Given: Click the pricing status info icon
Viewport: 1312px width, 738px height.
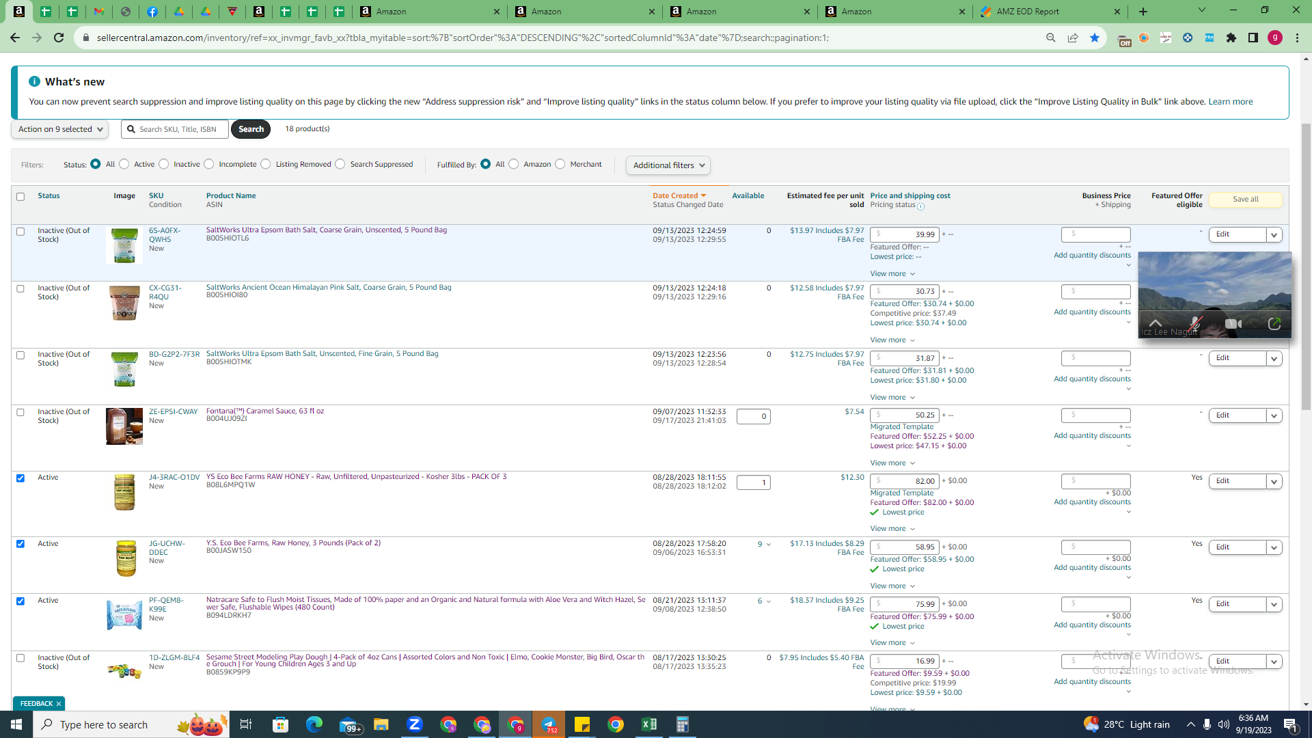Looking at the screenshot, I should (x=920, y=206).
